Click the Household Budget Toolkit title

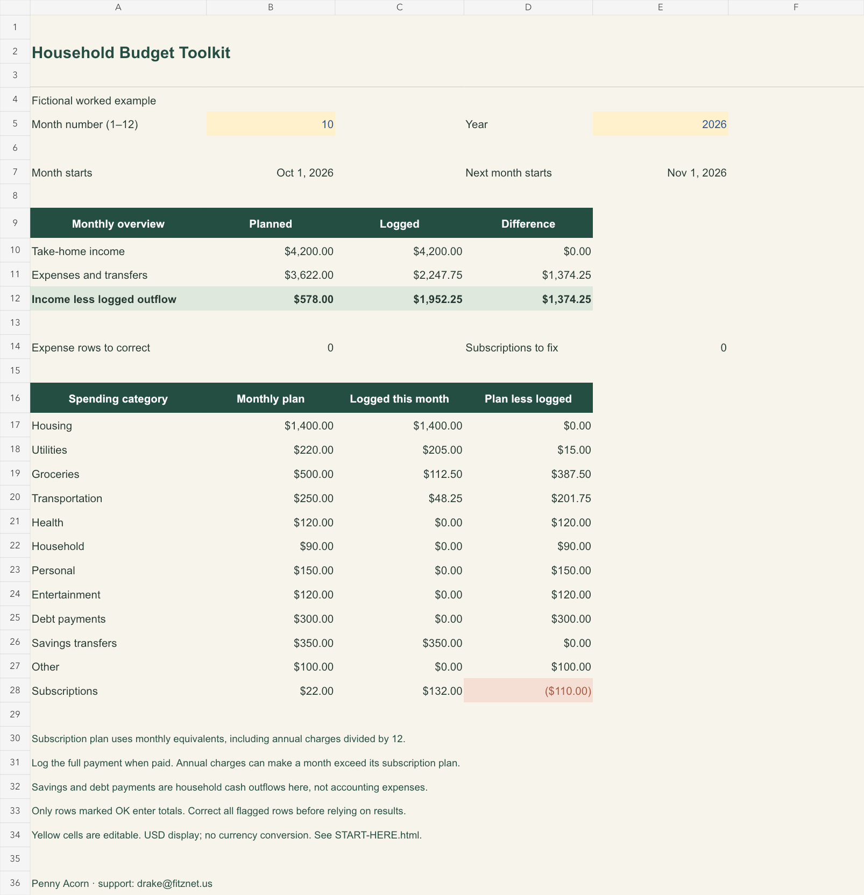click(x=131, y=53)
